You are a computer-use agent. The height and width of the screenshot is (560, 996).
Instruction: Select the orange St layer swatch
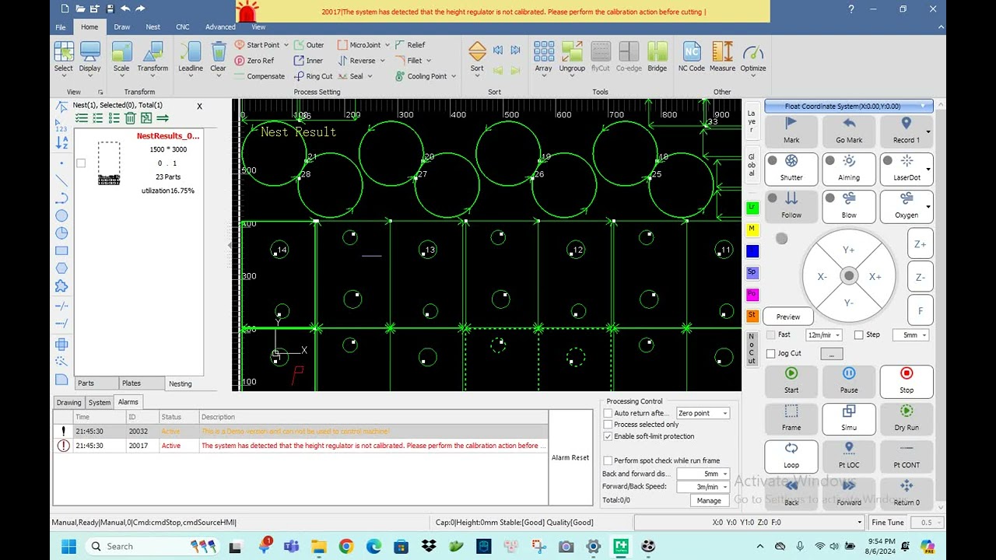(x=752, y=316)
